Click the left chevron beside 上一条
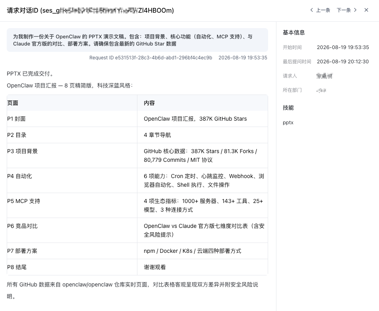379x311 pixels. coord(312,10)
